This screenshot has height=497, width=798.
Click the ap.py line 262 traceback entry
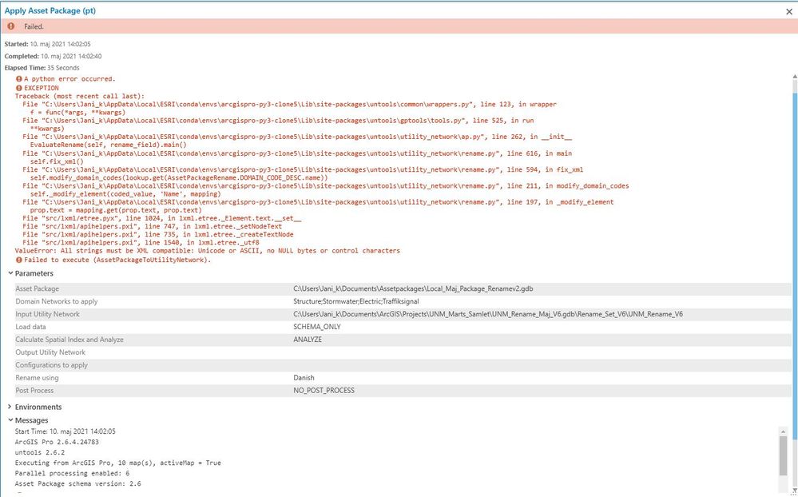pyautogui.click(x=297, y=137)
